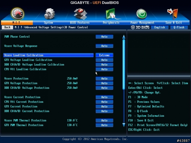
Task: Switch to the System tab
Action: click(x=48, y=23)
